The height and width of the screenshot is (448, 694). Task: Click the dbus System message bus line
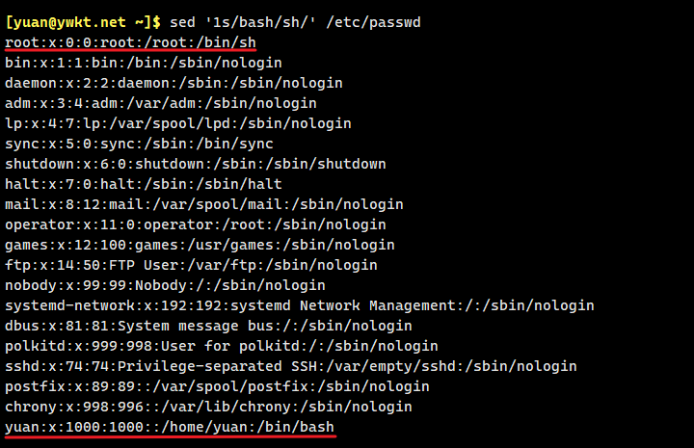point(208,326)
